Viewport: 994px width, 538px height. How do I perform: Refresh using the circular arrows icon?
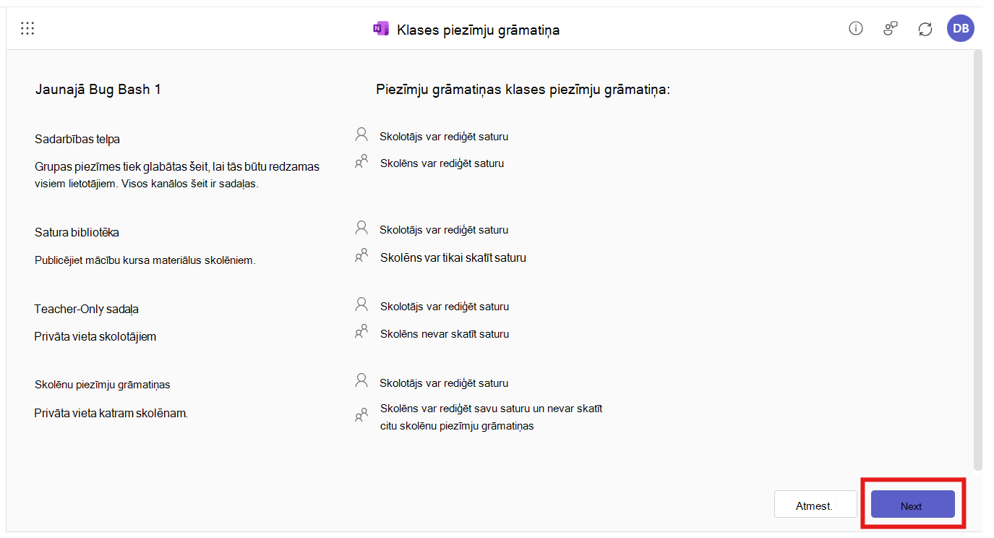click(x=925, y=29)
